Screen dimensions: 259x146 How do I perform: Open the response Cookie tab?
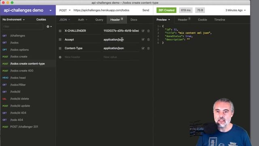point(202,20)
